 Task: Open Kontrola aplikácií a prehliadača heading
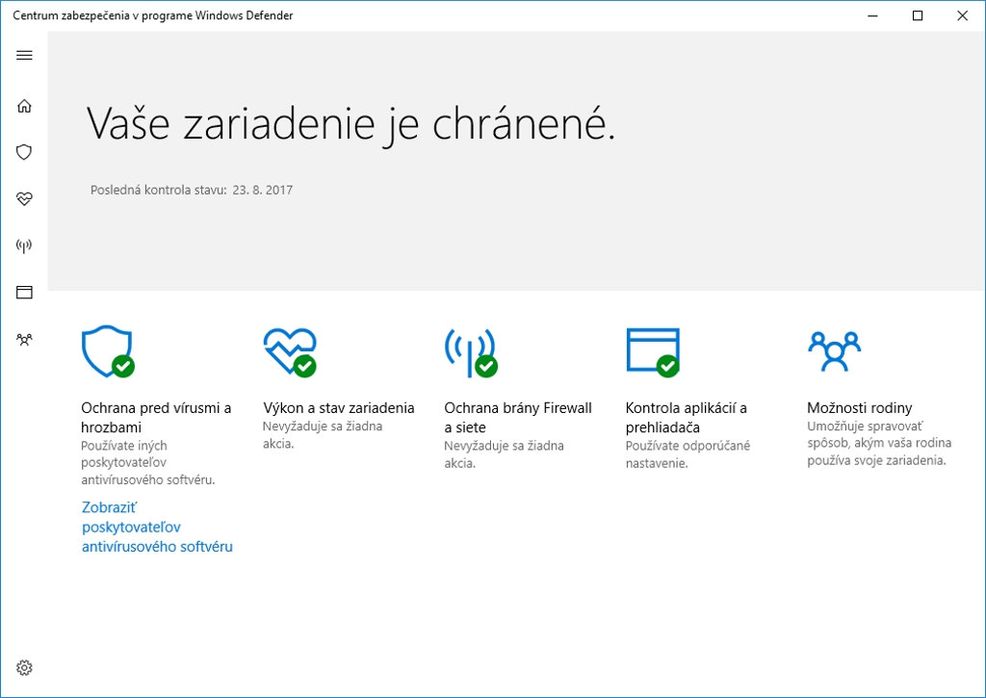coord(686,417)
